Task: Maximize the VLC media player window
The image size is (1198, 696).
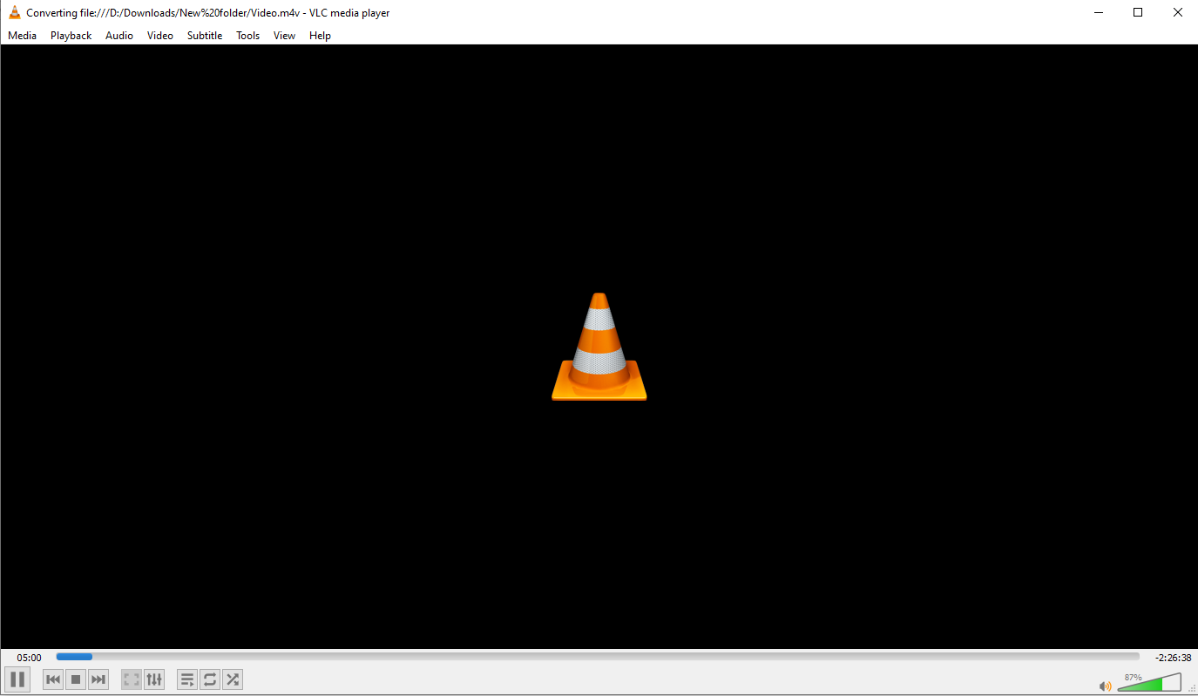Action: pos(1138,12)
